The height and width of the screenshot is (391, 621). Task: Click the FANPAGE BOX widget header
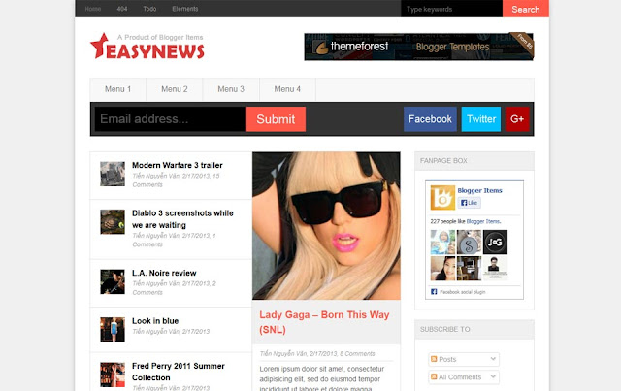(x=474, y=161)
